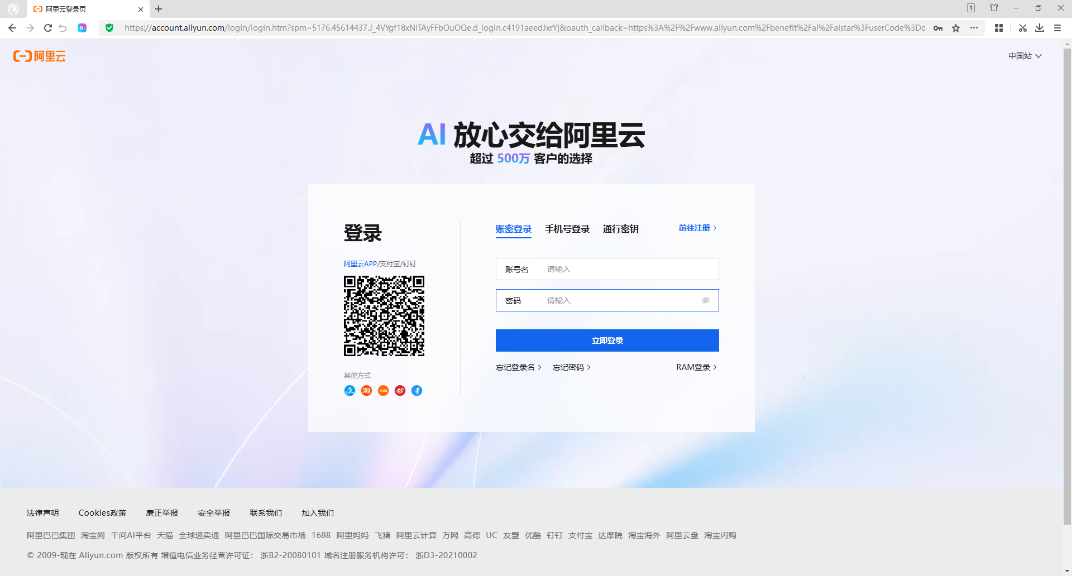Open the 全球速卖通 footer link
This screenshot has height=576, width=1072.
point(199,535)
